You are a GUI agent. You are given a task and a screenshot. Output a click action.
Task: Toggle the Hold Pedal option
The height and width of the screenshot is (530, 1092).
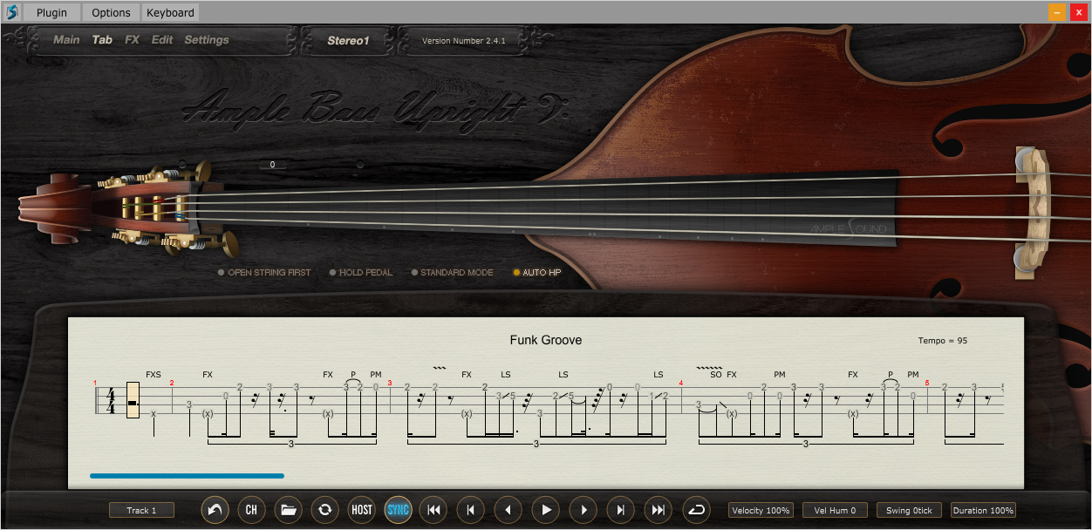coord(360,273)
